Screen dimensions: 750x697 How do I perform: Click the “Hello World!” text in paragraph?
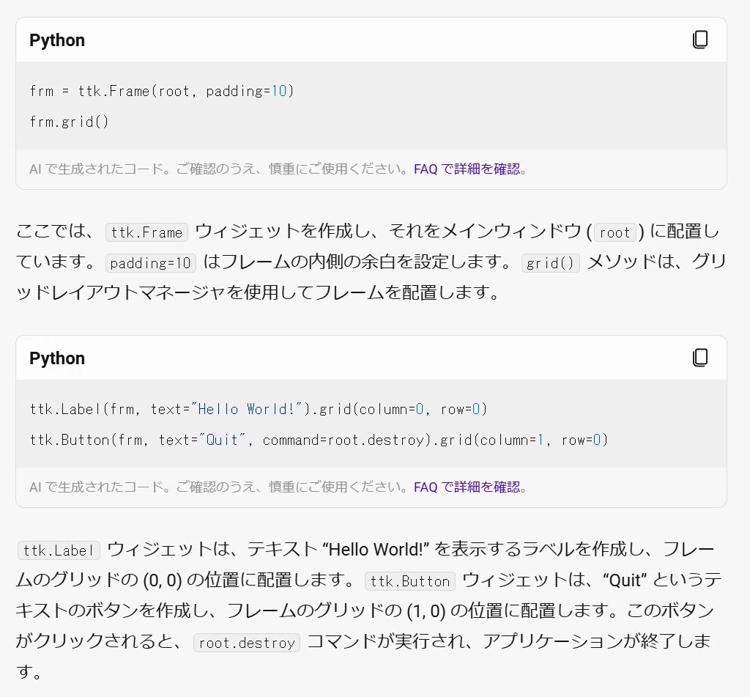point(376,550)
